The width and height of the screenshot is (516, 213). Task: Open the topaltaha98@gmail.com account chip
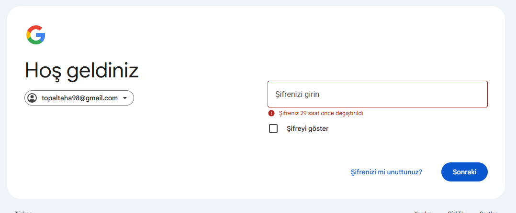click(x=79, y=98)
